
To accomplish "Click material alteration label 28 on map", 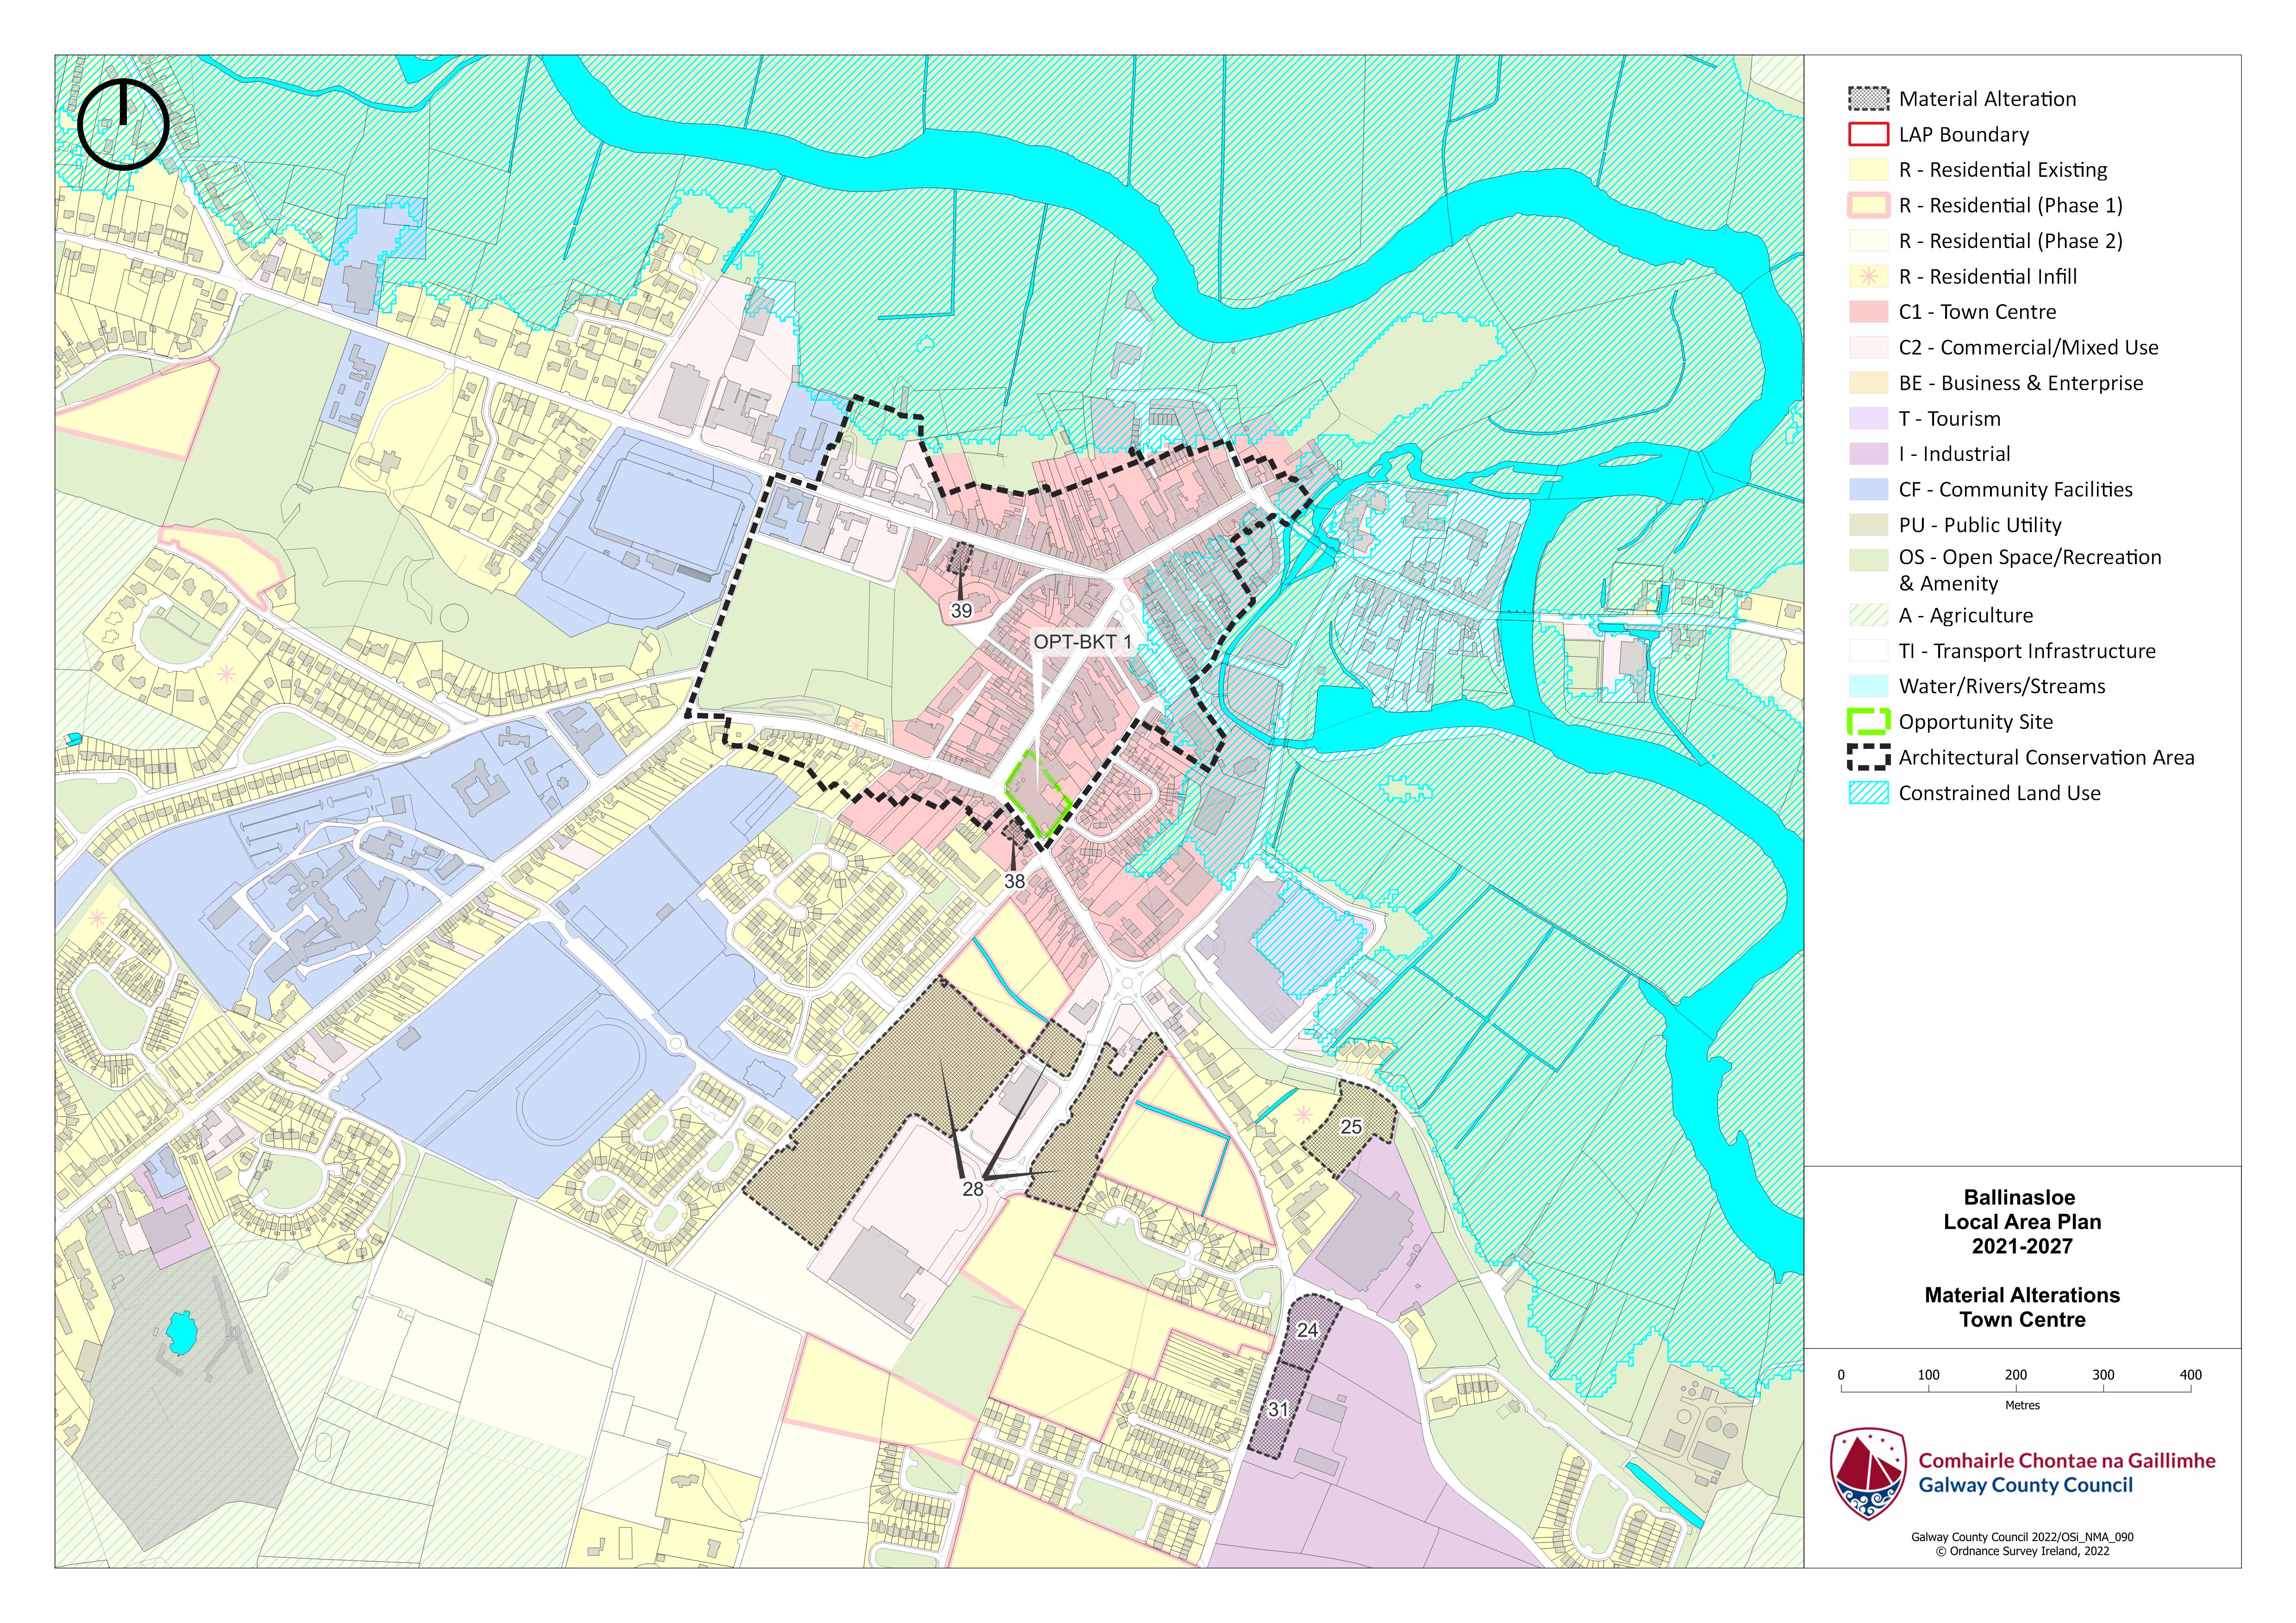I will tap(973, 1189).
